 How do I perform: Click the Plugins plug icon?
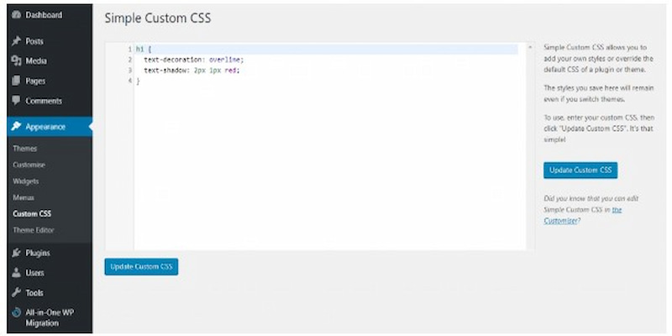point(15,253)
